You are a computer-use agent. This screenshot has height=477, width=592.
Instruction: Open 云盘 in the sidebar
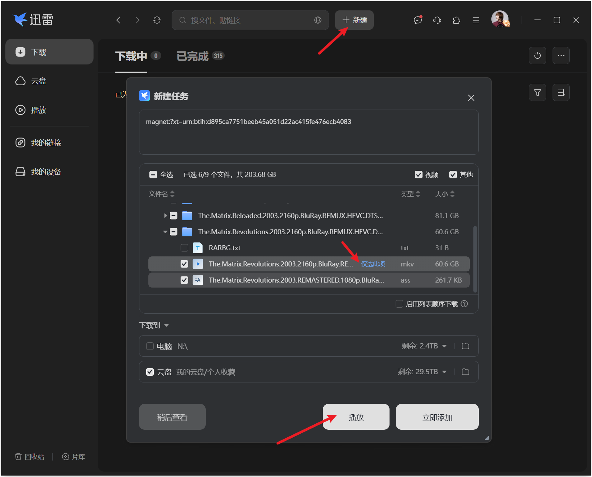[x=49, y=81]
